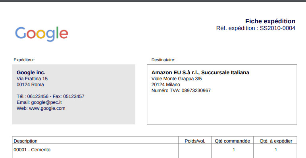Click the 'Qté commandée' column header
Image resolution: width=306 pixels, height=158 pixels.
[x=232, y=141]
